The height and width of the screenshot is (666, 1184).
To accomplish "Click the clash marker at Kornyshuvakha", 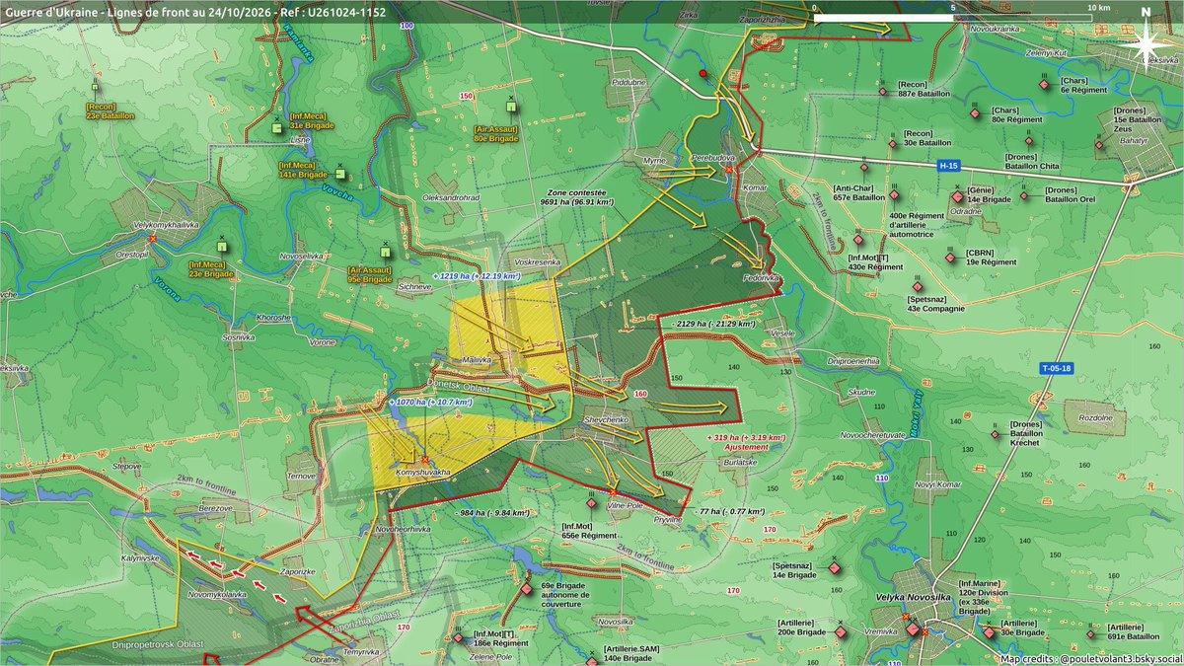I will pos(425,459).
